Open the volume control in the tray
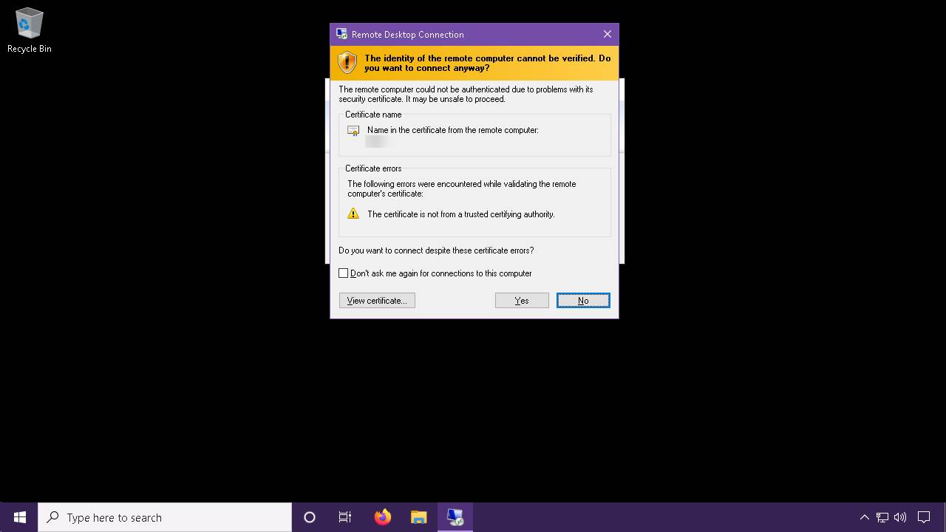The height and width of the screenshot is (532, 946). click(x=900, y=517)
